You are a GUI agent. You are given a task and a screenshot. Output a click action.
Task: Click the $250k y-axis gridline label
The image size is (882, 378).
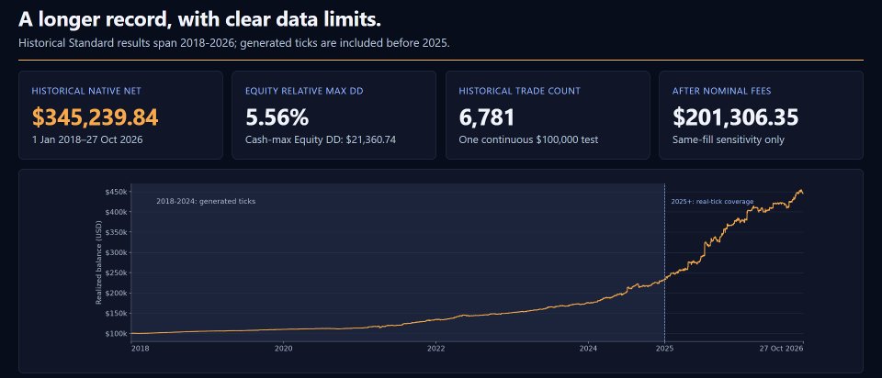coord(116,273)
